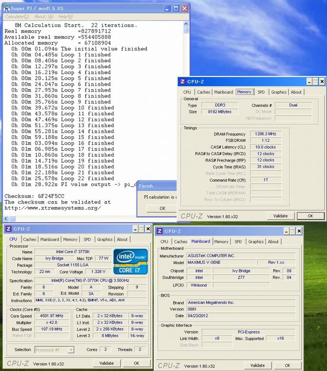327x371 pixels.
Task: Maximize the Super PI window
Action: (176, 8)
